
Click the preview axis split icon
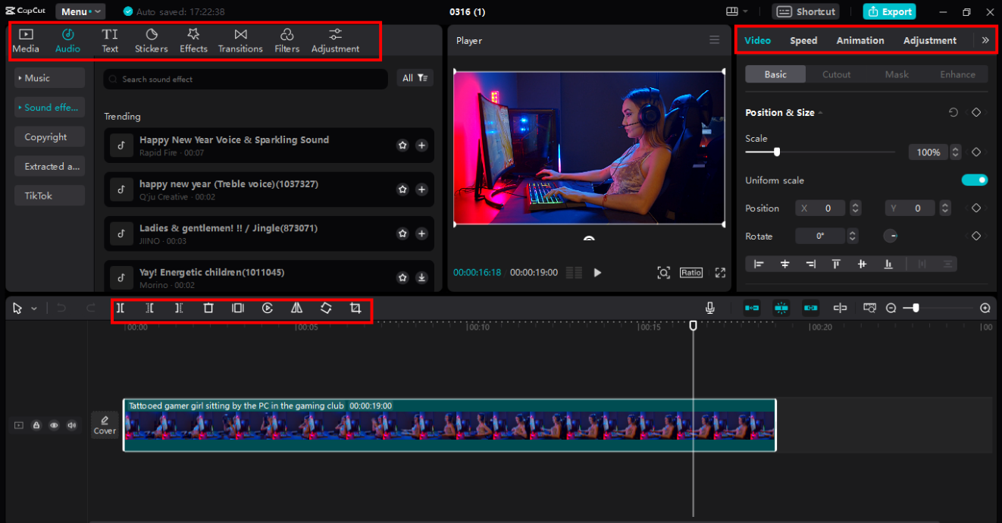point(840,308)
